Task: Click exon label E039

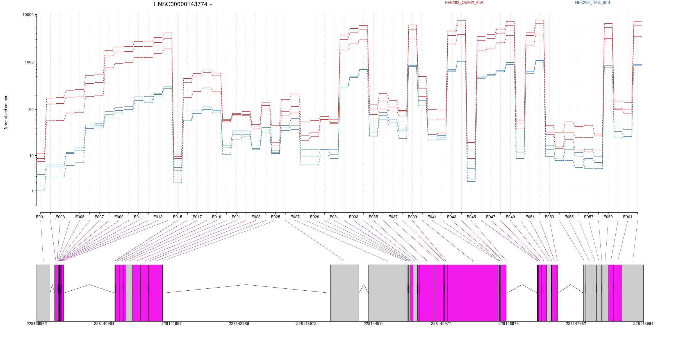Action: (x=412, y=217)
